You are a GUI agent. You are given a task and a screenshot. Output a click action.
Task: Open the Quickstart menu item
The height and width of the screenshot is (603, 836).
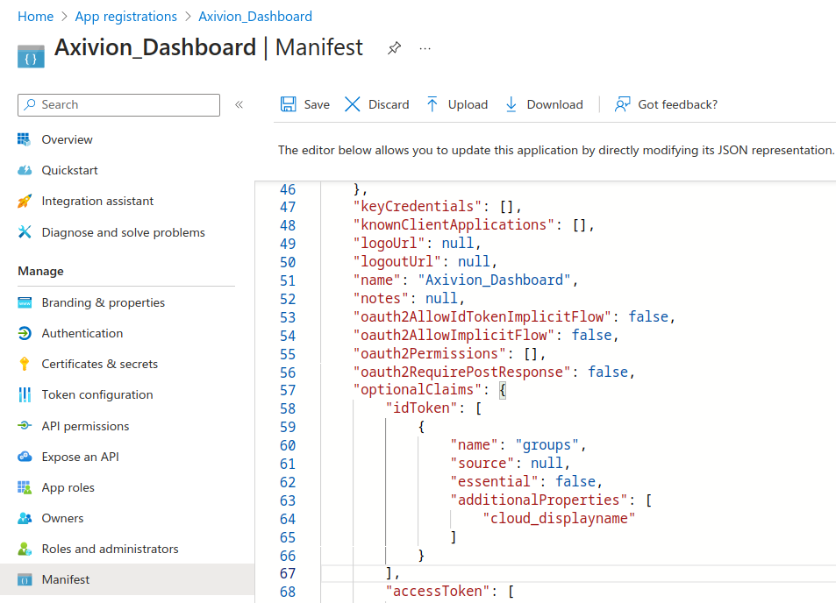70,170
